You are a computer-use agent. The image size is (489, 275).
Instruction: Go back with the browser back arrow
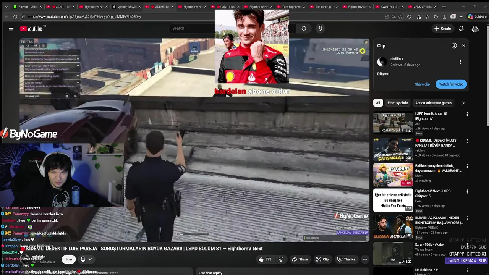tap(6, 16)
